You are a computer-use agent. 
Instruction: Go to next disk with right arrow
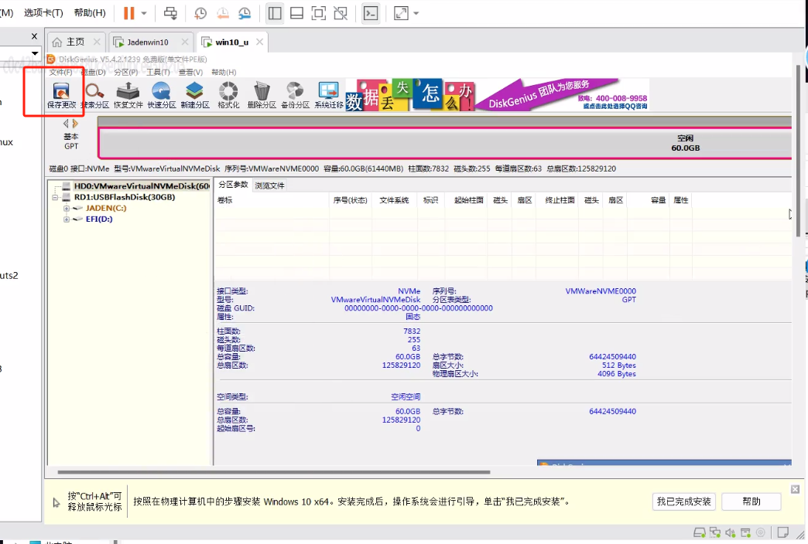[75, 124]
